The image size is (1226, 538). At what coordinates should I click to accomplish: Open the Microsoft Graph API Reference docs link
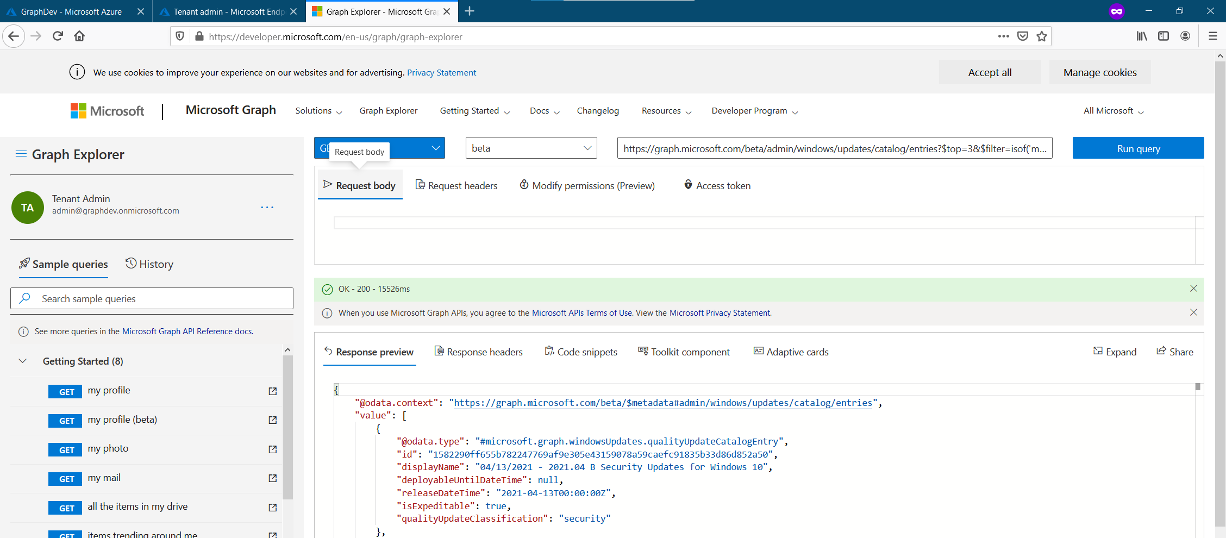pos(187,331)
